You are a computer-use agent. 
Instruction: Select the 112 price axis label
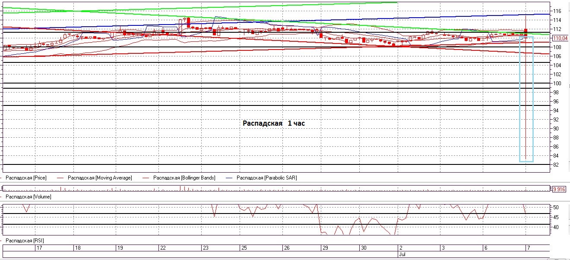557,29
